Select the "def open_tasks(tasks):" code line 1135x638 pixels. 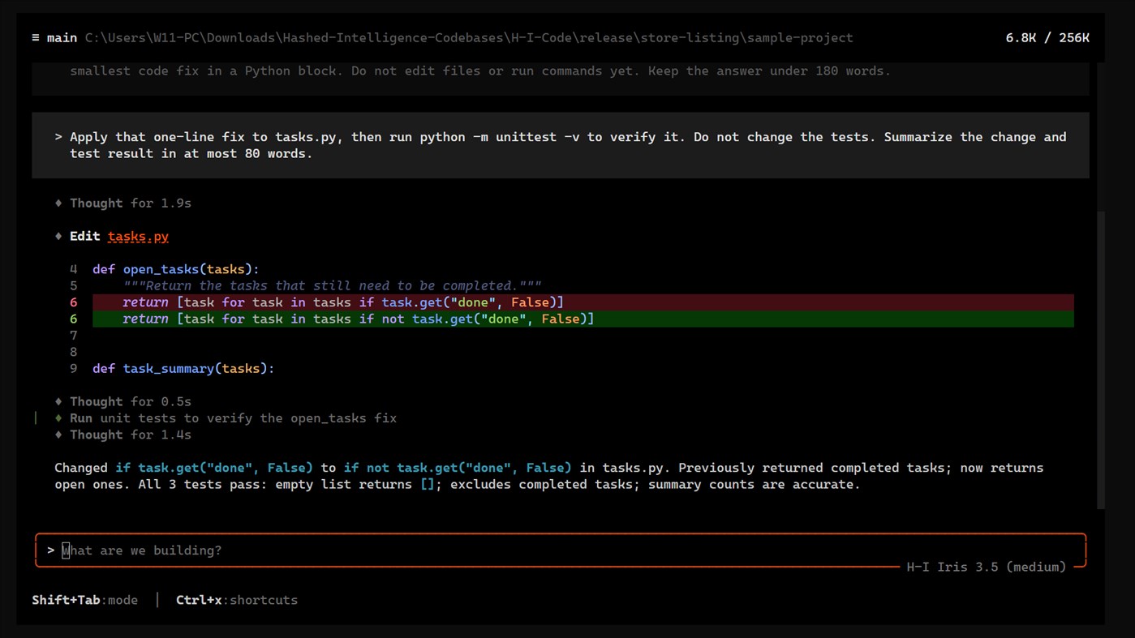tap(175, 269)
